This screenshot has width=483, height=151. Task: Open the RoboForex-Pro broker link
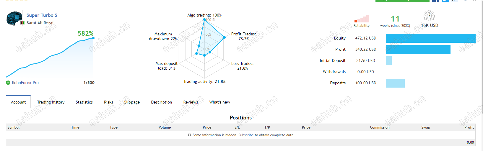click(25, 83)
